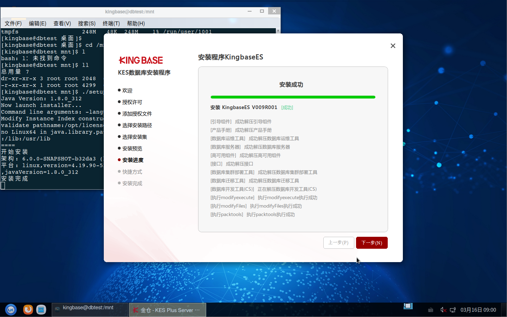
Task: Minimize the terminal window
Action: tap(249, 11)
